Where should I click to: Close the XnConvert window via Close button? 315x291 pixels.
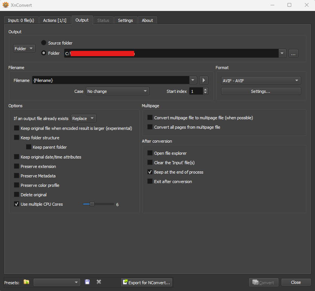tap(296, 282)
